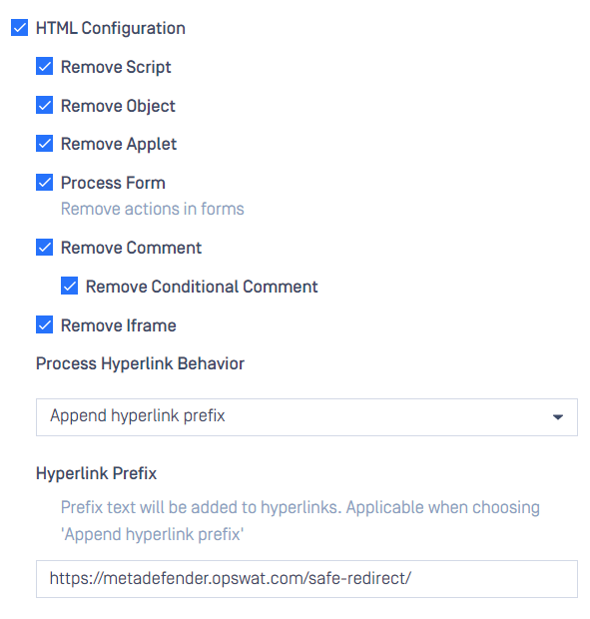Click the 'Process Hyperlink Behavior' heading label
This screenshot has height=619, width=590.
(140, 363)
